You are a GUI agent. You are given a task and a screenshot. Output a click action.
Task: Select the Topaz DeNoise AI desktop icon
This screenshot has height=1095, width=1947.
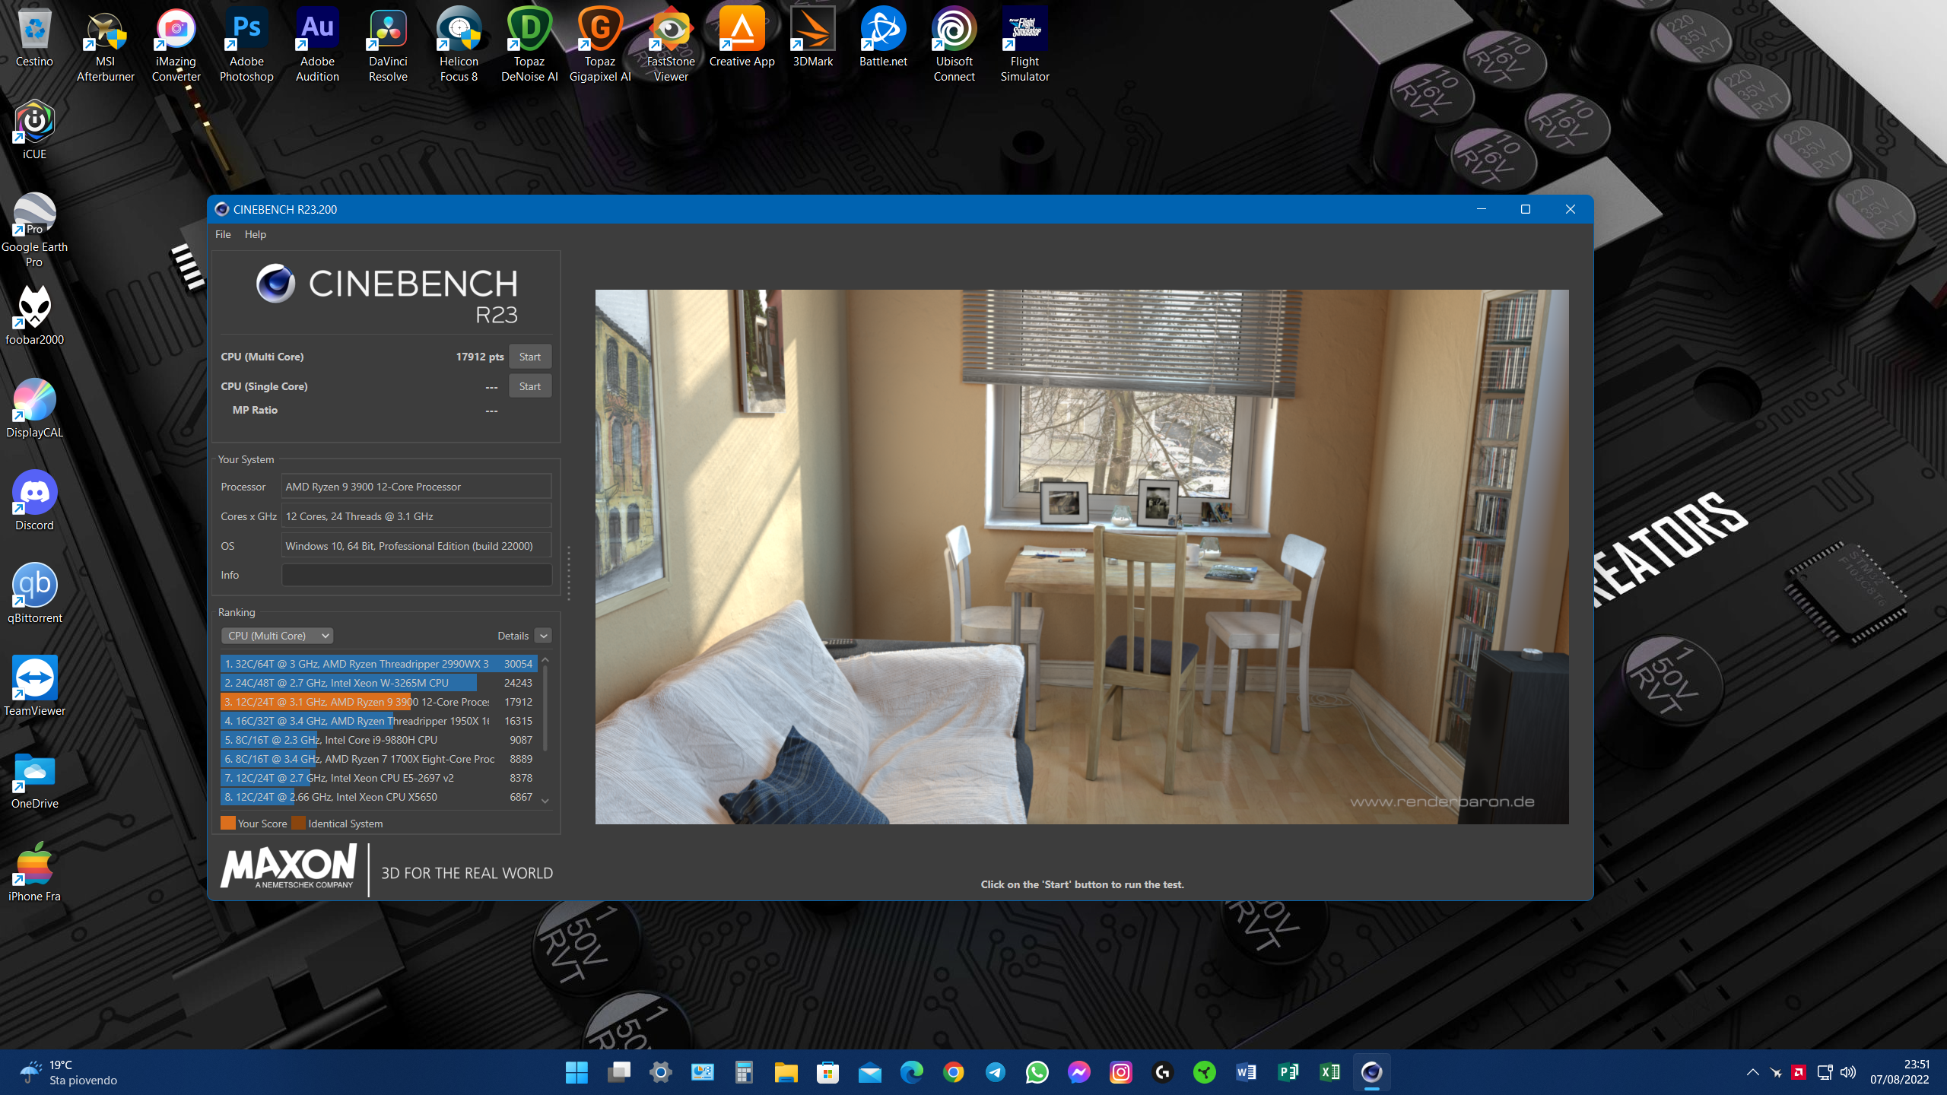[529, 46]
